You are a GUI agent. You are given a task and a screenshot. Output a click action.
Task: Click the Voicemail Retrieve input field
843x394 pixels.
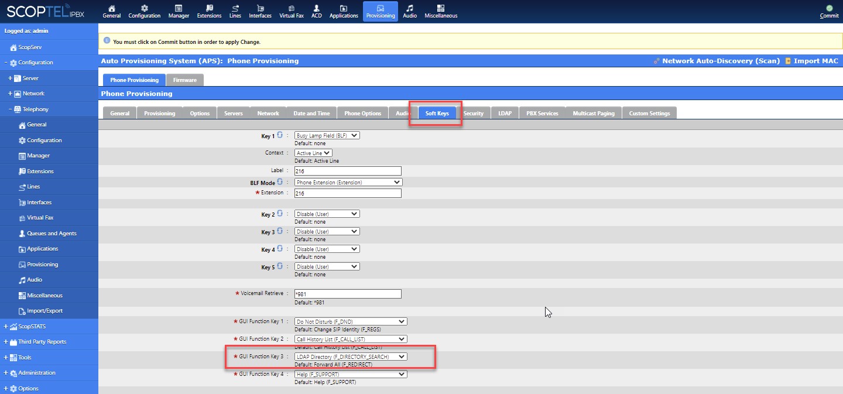(348, 294)
